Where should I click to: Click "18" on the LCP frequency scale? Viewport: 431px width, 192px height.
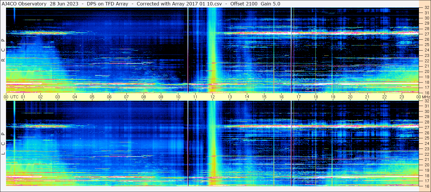click(x=426, y=175)
